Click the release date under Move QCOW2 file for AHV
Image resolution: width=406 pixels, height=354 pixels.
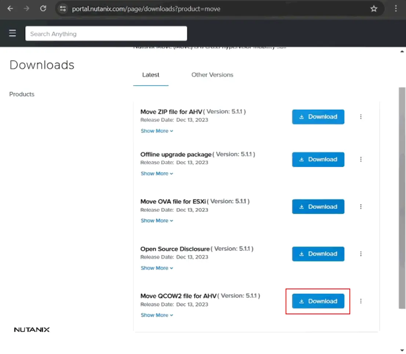[174, 304]
